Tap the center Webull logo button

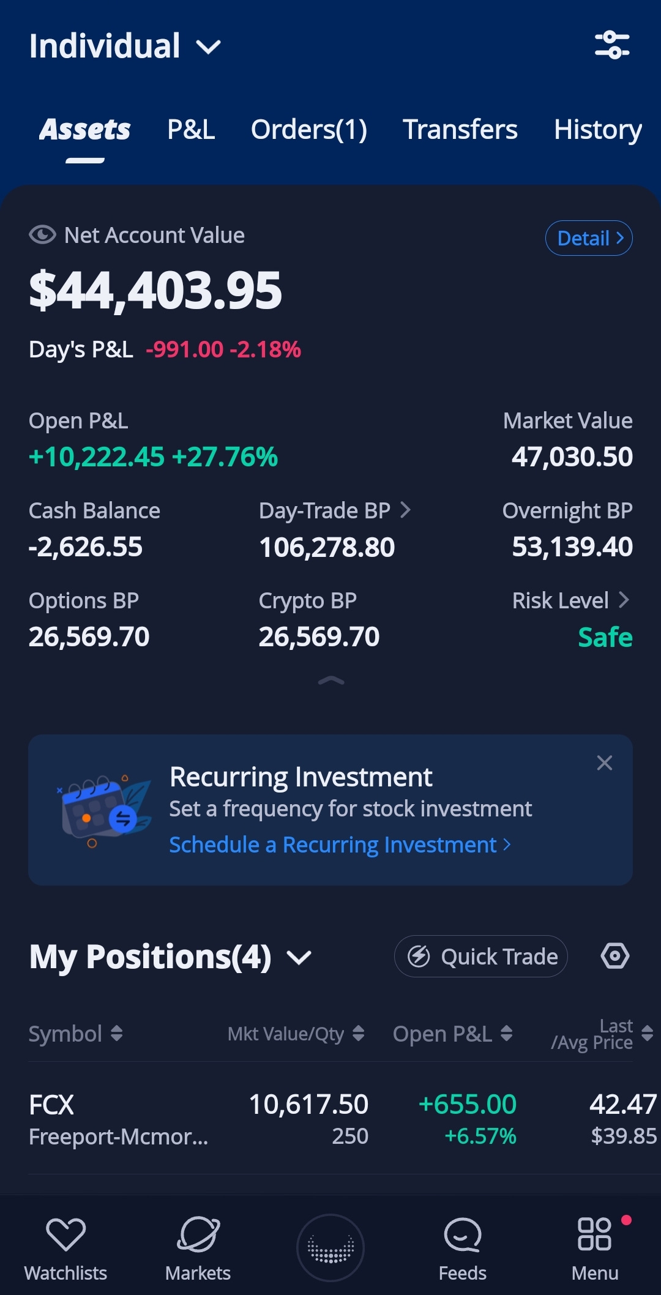(x=330, y=1247)
